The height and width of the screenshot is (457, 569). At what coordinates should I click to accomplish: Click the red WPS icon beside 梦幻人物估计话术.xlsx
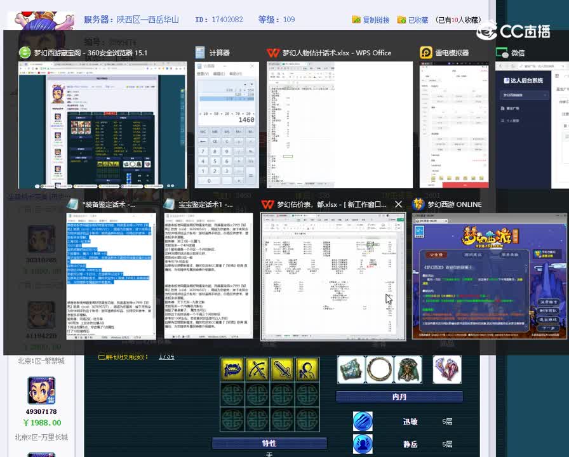tap(272, 53)
